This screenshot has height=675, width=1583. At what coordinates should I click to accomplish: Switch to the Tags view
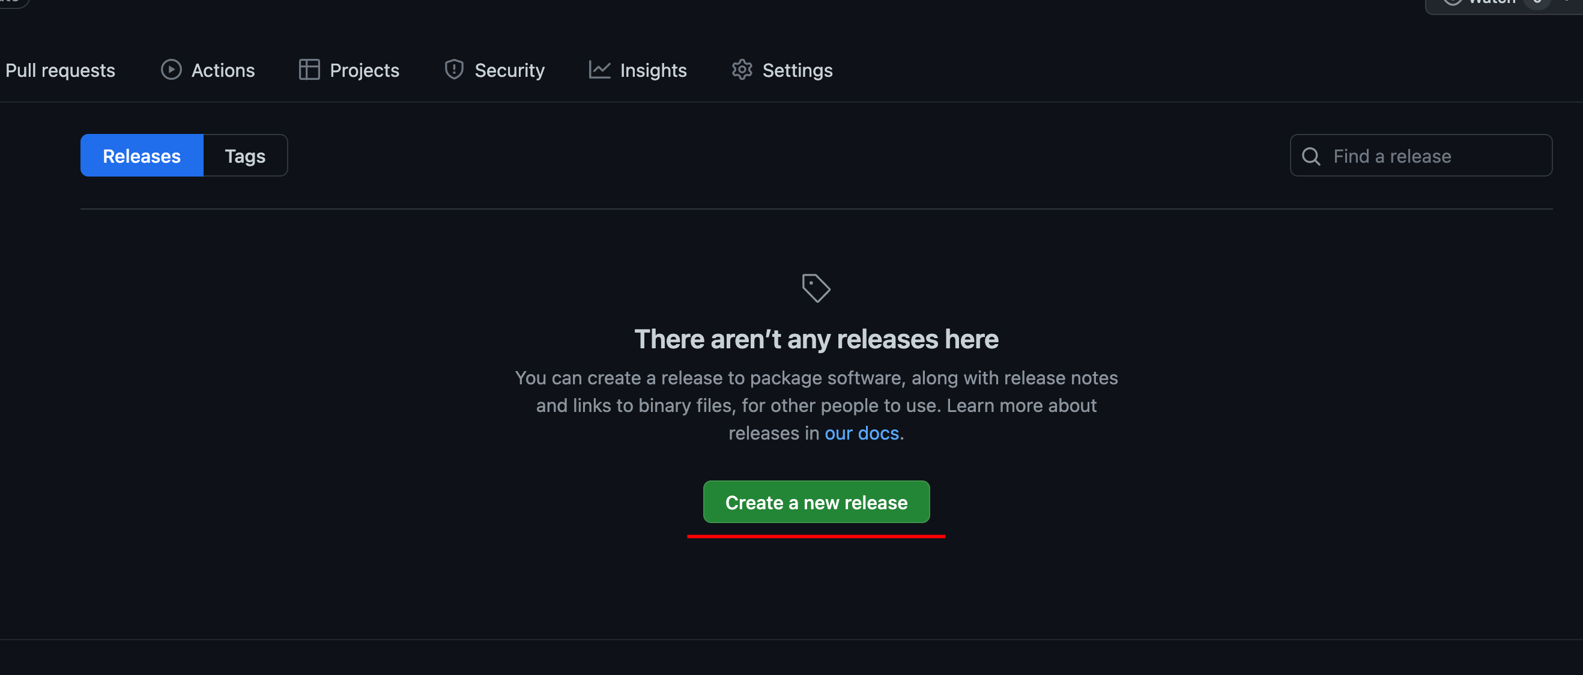pyautogui.click(x=244, y=156)
